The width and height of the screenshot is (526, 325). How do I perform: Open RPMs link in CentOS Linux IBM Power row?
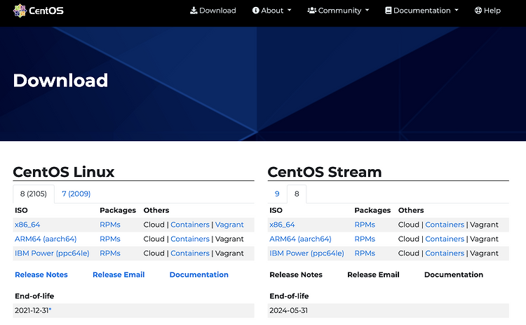tap(110, 253)
